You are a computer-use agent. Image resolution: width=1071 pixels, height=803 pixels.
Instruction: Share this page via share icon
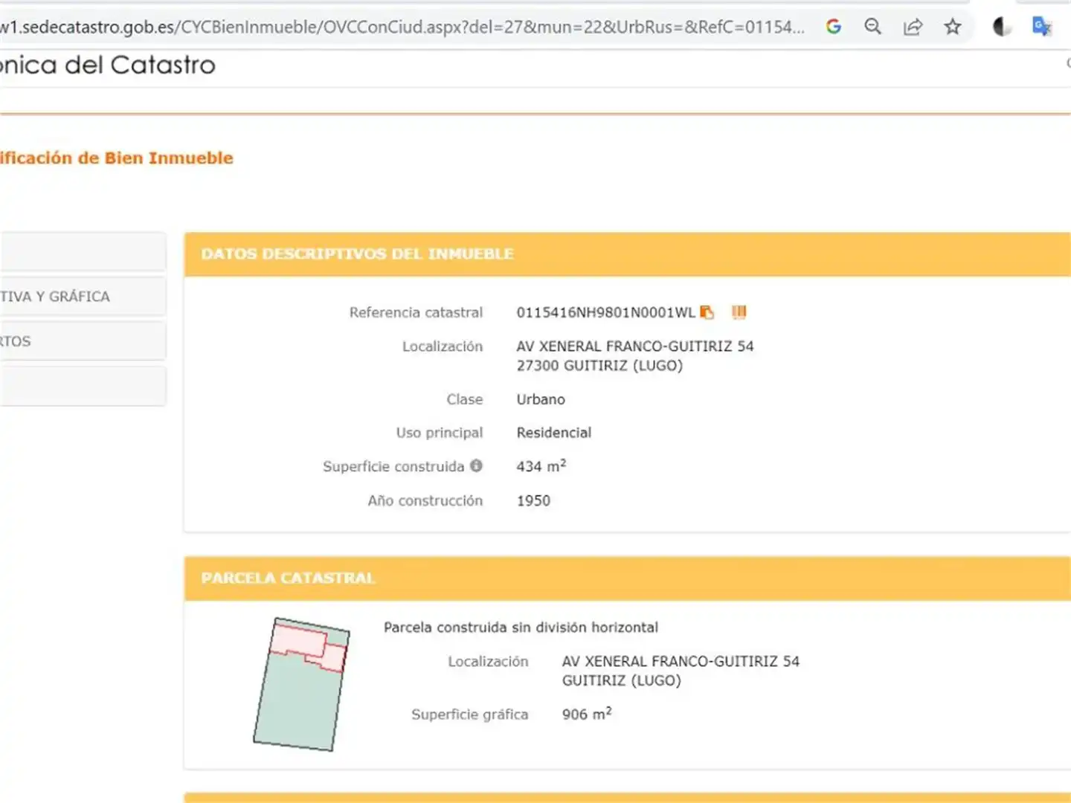point(913,27)
